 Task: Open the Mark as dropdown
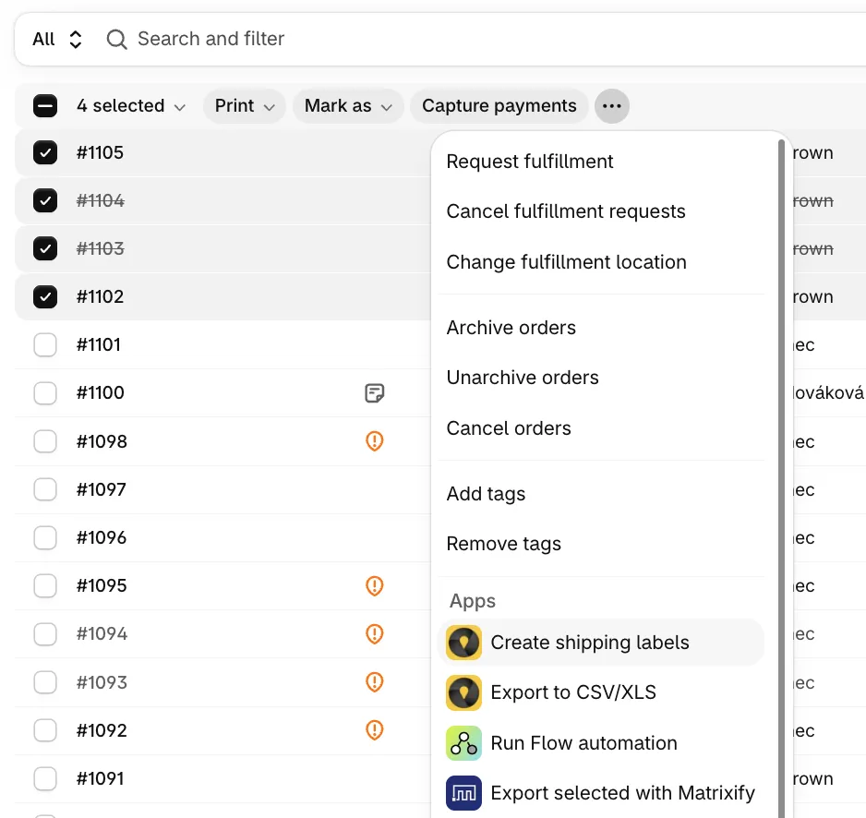point(348,105)
